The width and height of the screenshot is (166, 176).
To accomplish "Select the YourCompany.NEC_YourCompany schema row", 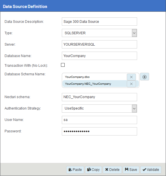I will coord(95,84).
